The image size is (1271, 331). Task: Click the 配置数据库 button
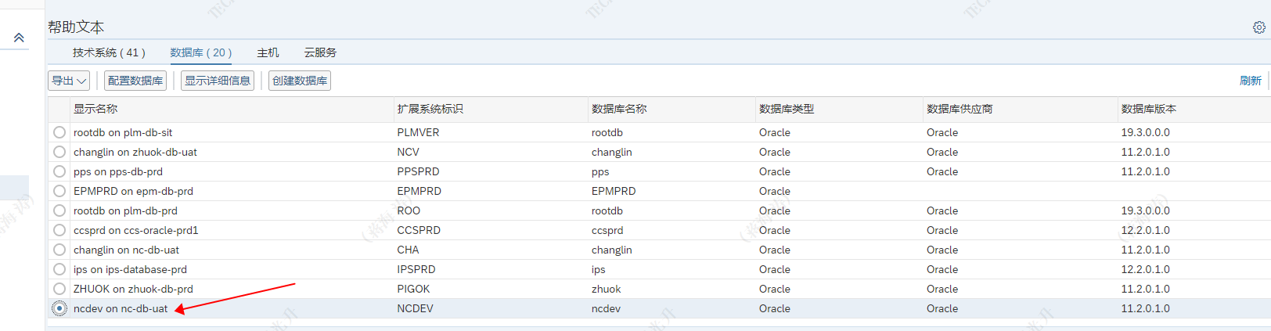point(135,81)
